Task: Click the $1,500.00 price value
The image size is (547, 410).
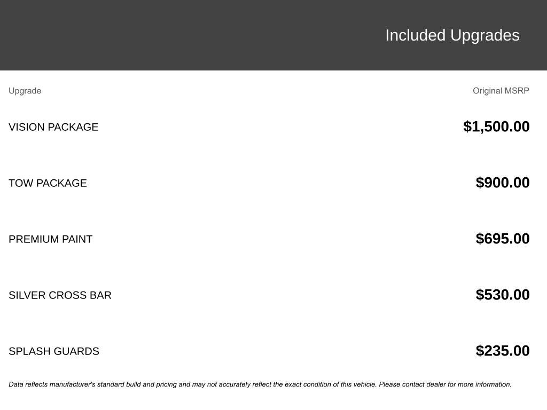Action: [x=496, y=127]
